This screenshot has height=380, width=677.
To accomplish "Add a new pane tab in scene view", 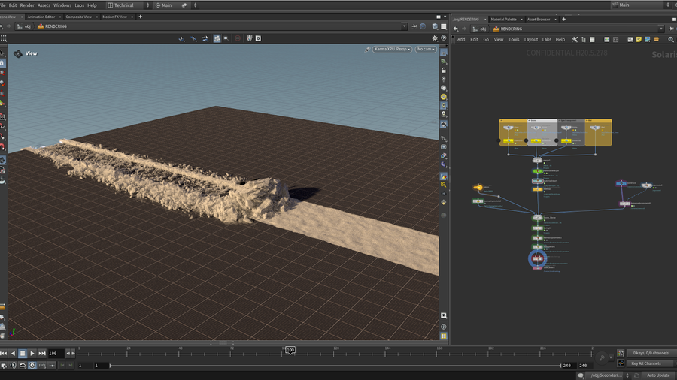I will coord(141,17).
